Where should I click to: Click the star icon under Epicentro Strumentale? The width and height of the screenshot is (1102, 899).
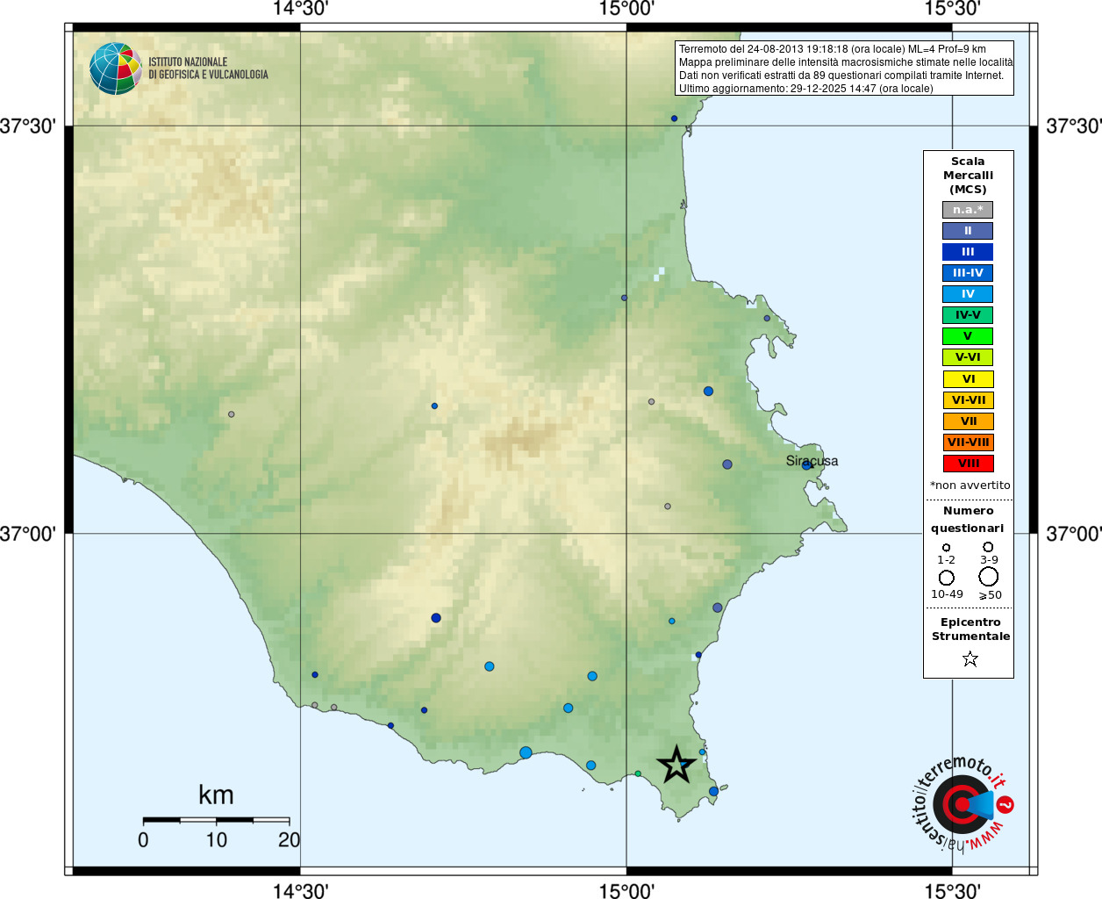tap(970, 658)
